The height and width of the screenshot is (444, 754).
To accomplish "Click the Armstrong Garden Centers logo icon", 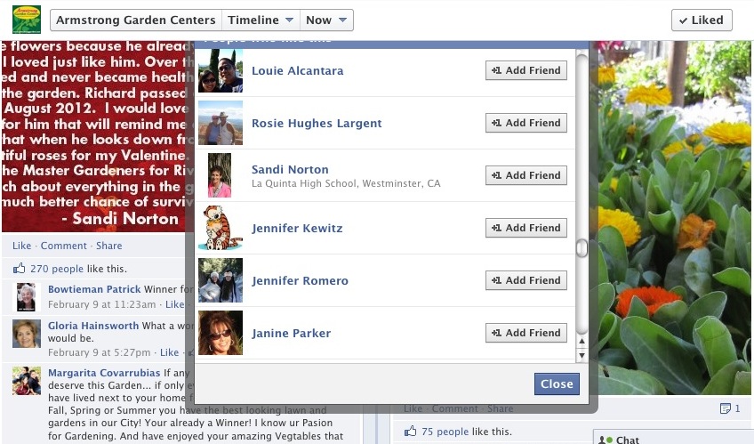I will (x=27, y=20).
